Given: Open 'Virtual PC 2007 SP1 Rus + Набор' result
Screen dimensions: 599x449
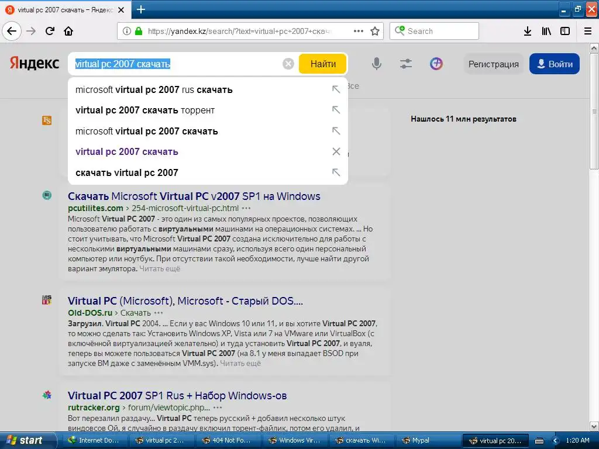Looking at the screenshot, I should click(x=177, y=396).
